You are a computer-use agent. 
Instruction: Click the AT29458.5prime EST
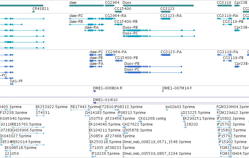(x=106, y=121)
